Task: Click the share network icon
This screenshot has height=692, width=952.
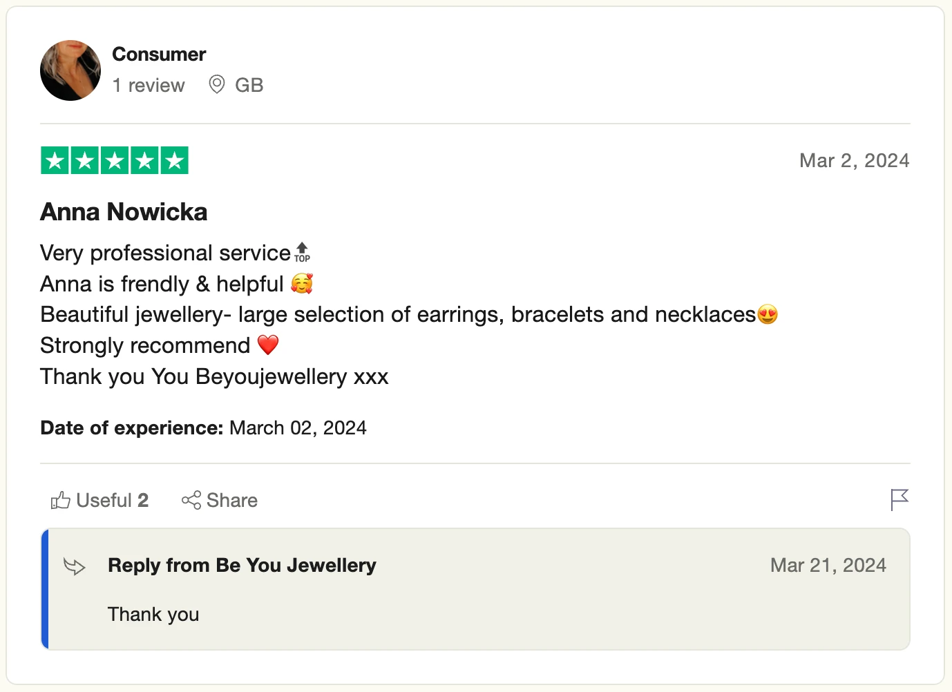Action: [x=191, y=500]
